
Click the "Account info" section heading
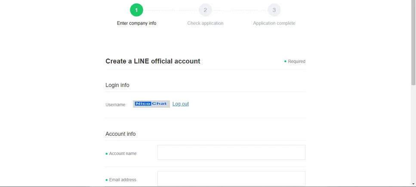[x=120, y=134]
